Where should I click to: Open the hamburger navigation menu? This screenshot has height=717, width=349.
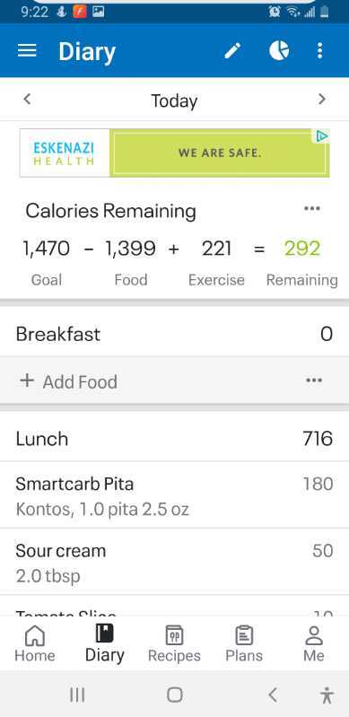tap(27, 51)
